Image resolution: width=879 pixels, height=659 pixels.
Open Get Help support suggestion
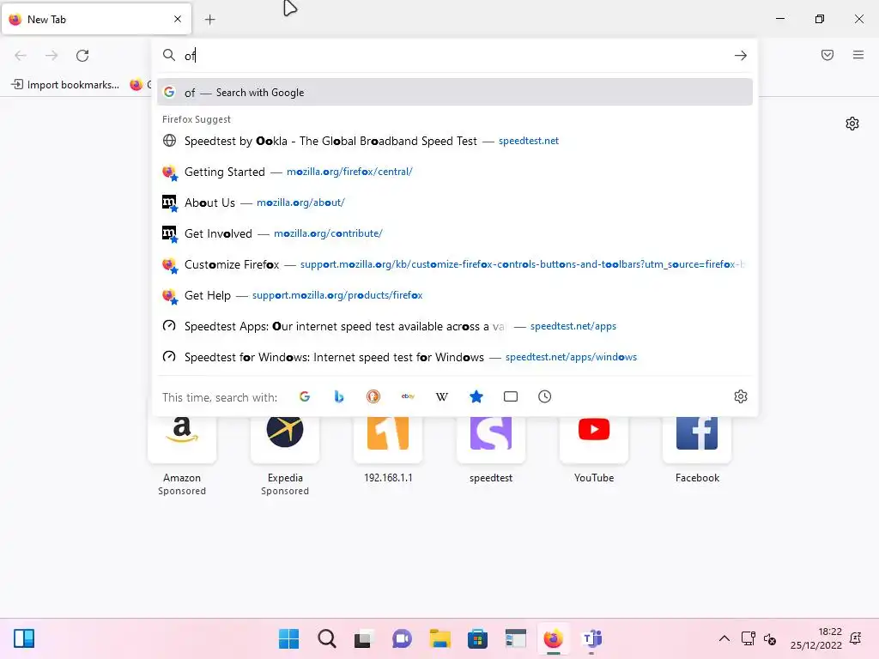pyautogui.click(x=455, y=295)
